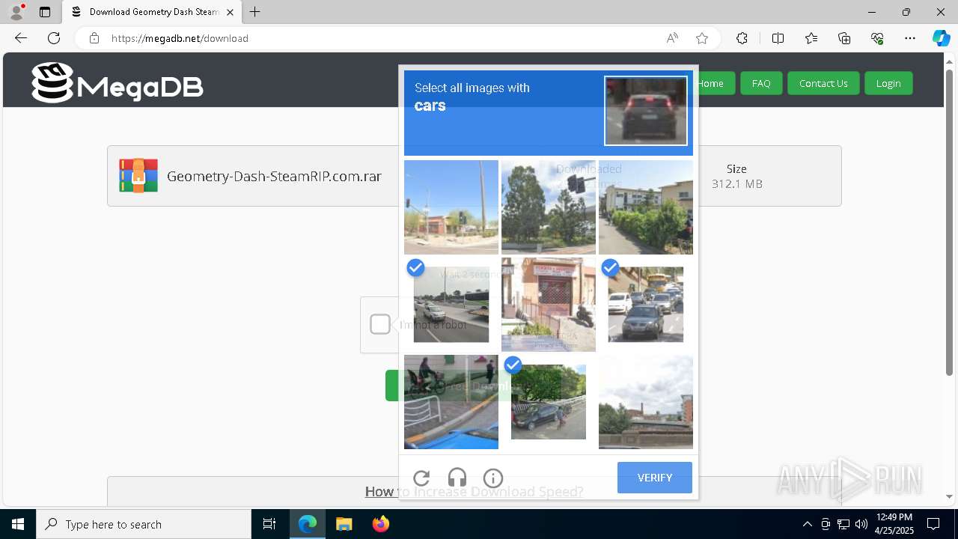Screen dimensions: 958x539
Task: Select the Download Geometry Dash tab
Action: (152, 12)
